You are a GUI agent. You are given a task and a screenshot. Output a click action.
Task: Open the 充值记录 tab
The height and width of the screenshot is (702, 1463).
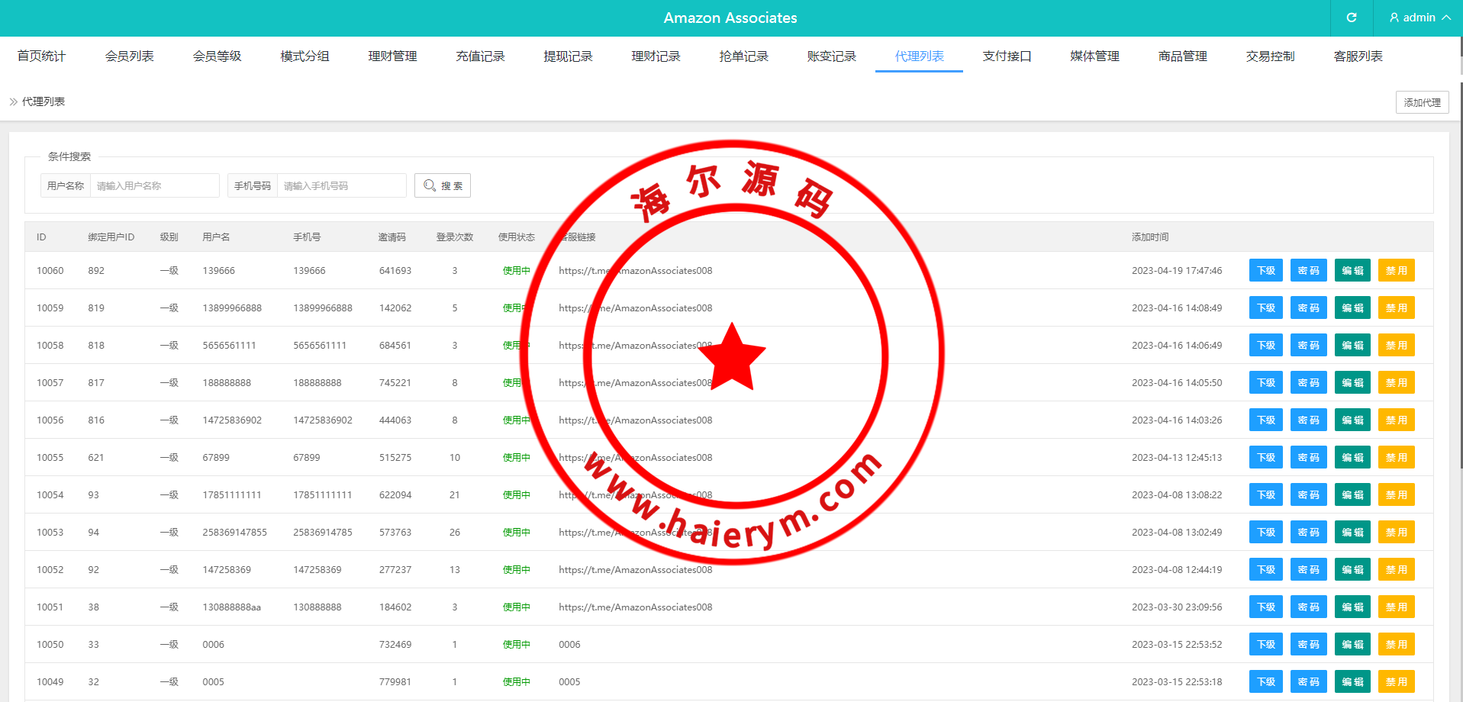tap(480, 56)
